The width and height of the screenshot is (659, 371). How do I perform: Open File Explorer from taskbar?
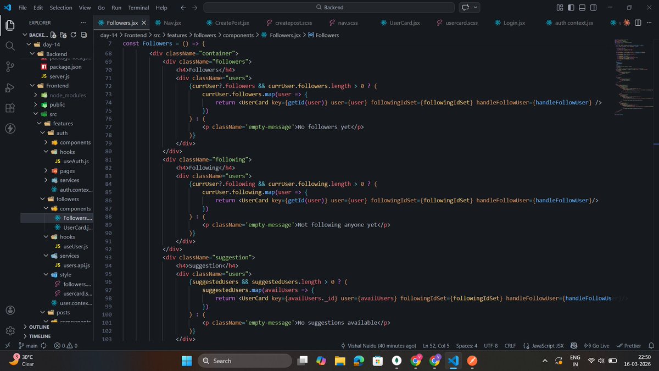pos(340,361)
